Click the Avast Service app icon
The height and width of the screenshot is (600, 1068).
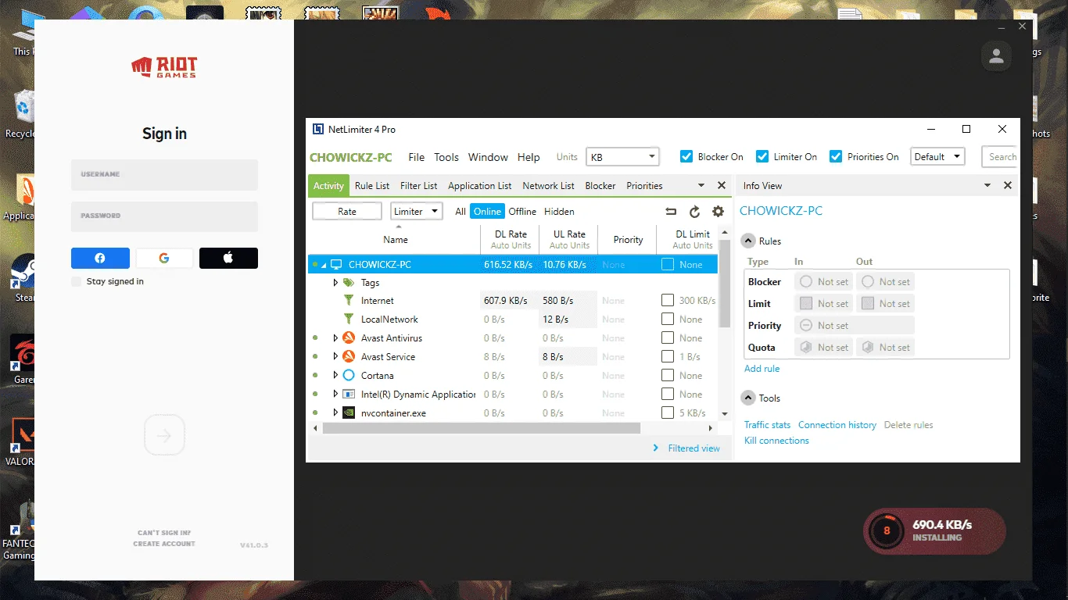coord(349,357)
